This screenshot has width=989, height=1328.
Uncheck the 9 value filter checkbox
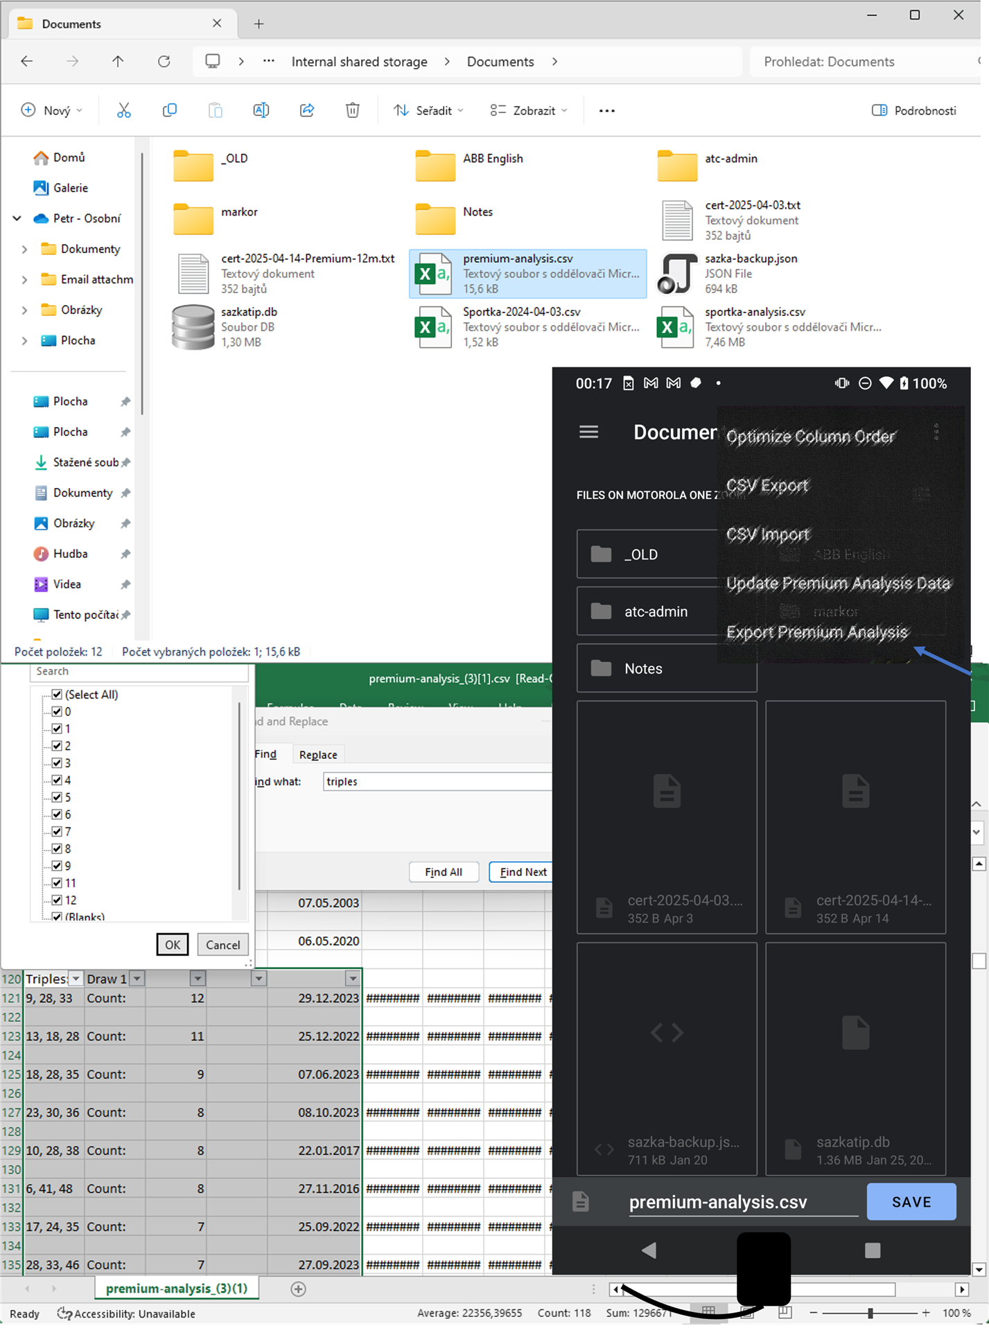point(57,866)
